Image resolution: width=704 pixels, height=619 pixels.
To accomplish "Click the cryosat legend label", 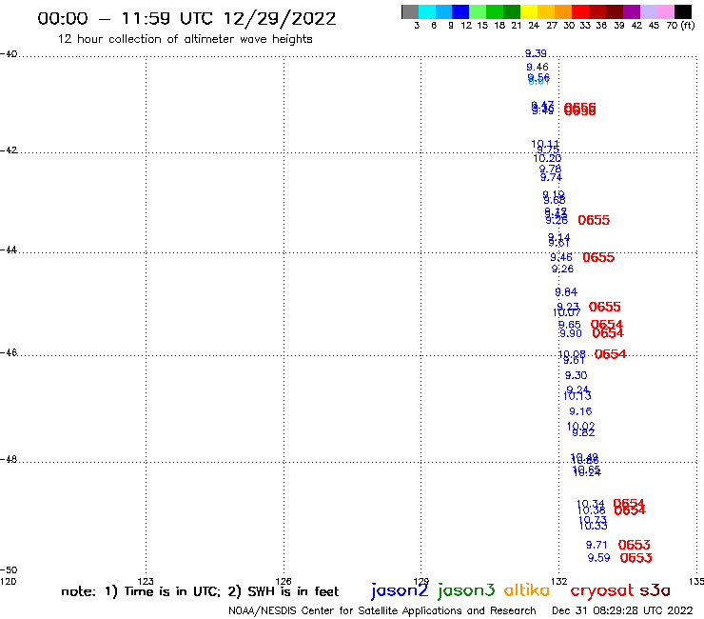I will pos(602,591).
